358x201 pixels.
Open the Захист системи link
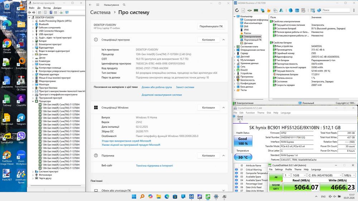(185, 87)
